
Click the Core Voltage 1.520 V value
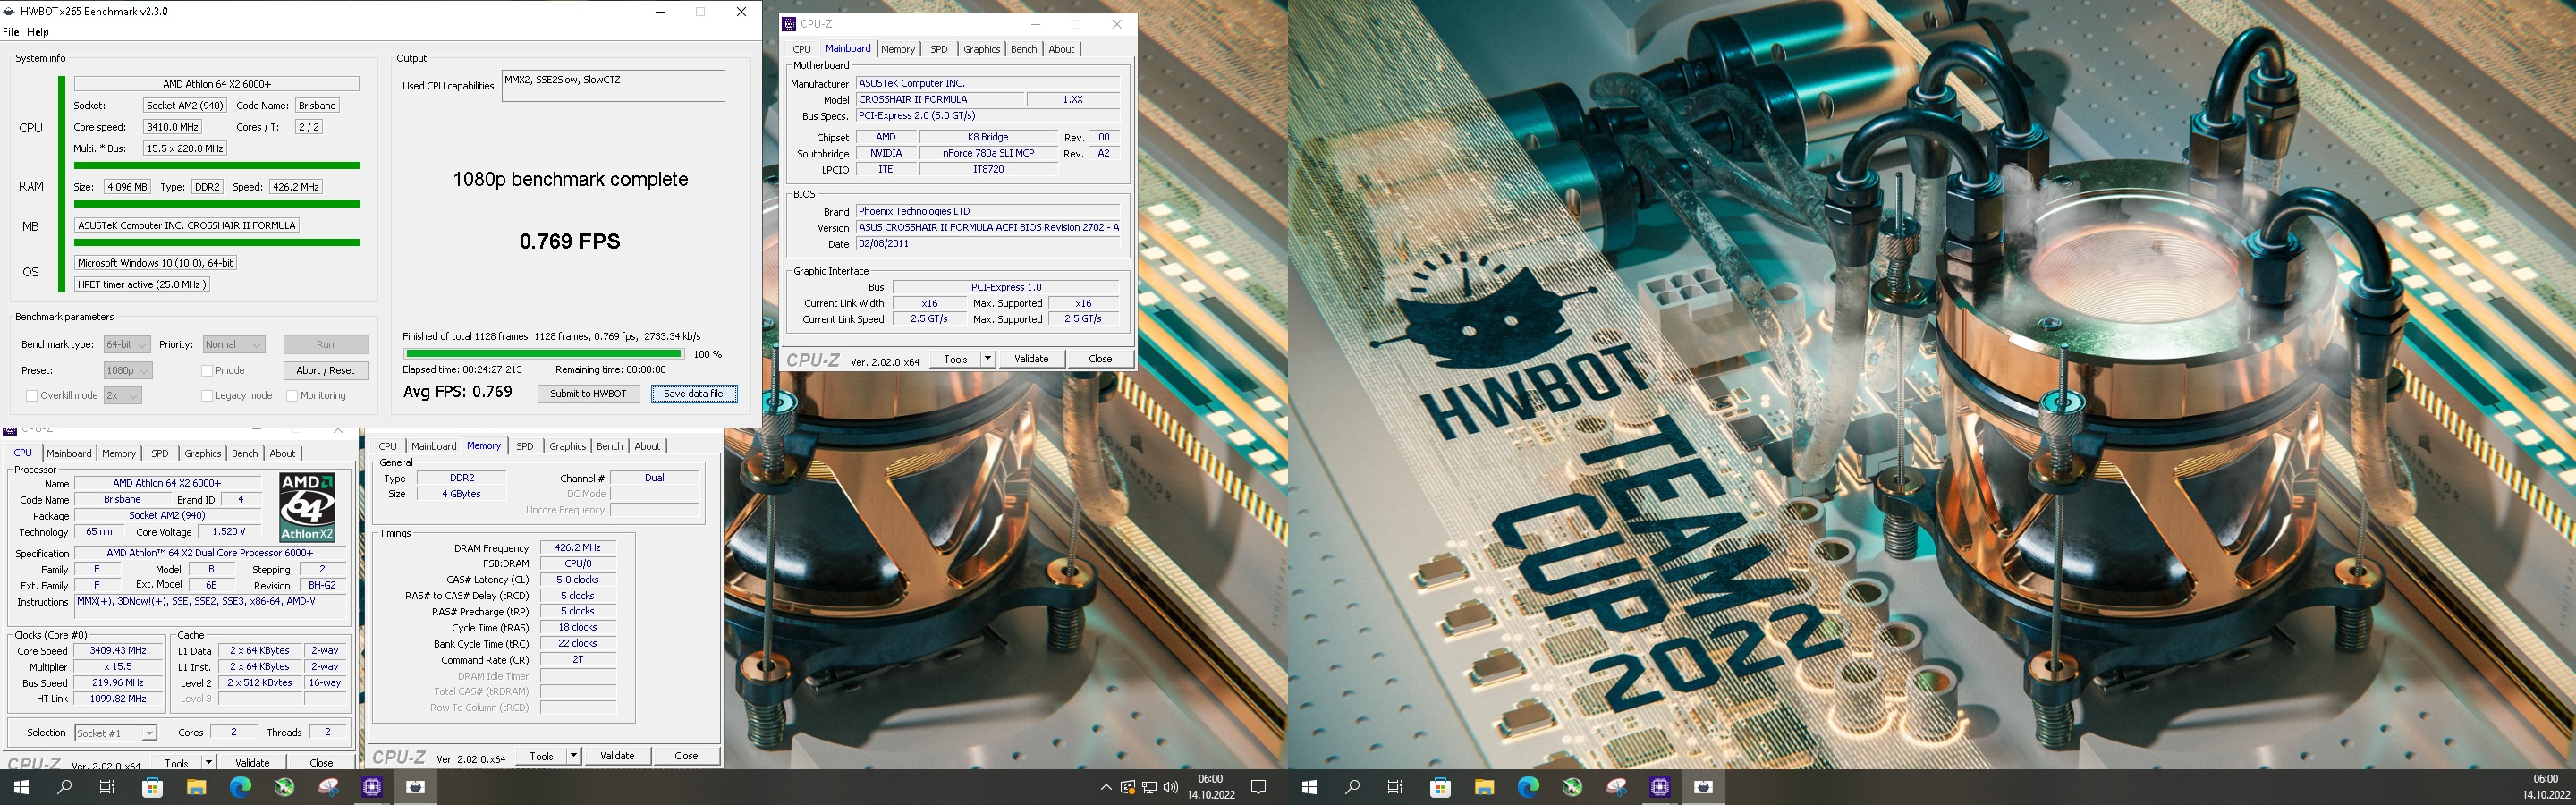point(229,532)
